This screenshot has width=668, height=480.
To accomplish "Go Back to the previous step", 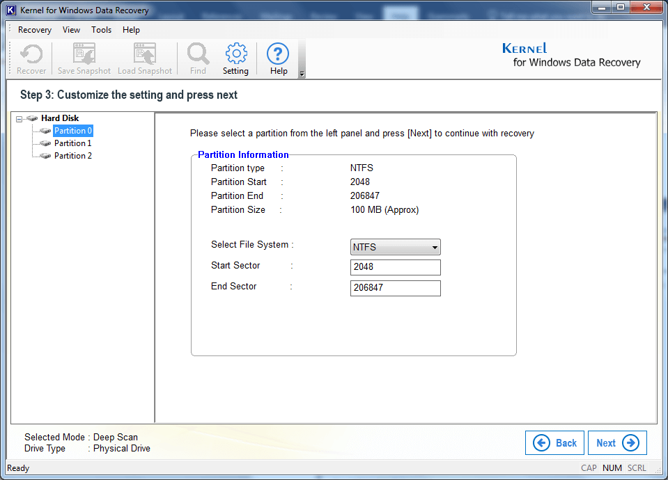I will (x=554, y=443).
